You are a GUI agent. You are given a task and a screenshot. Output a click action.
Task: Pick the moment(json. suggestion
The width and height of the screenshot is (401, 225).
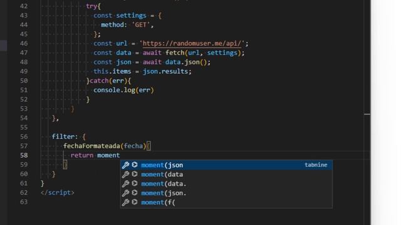tap(226, 193)
